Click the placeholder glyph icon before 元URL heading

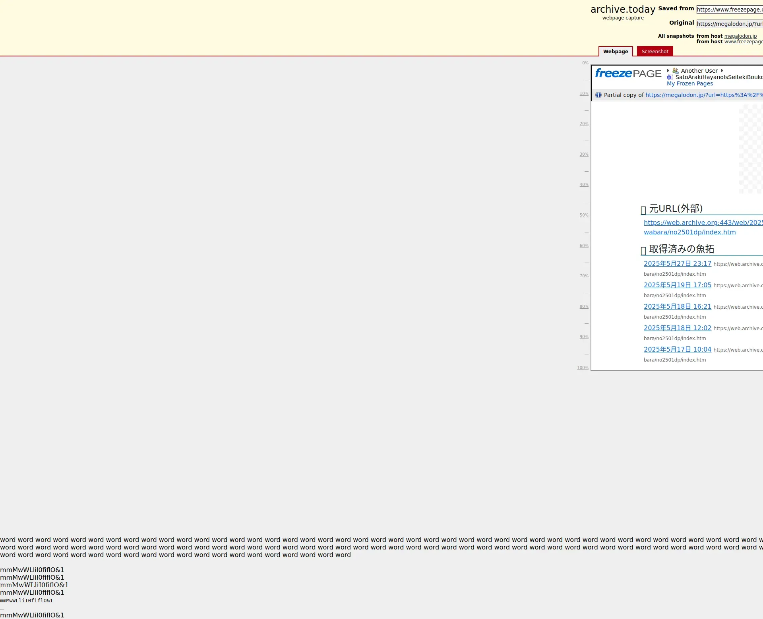click(643, 210)
